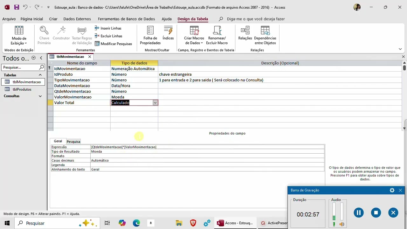
Task: Undo the last action in quick access
Action: [25, 7]
